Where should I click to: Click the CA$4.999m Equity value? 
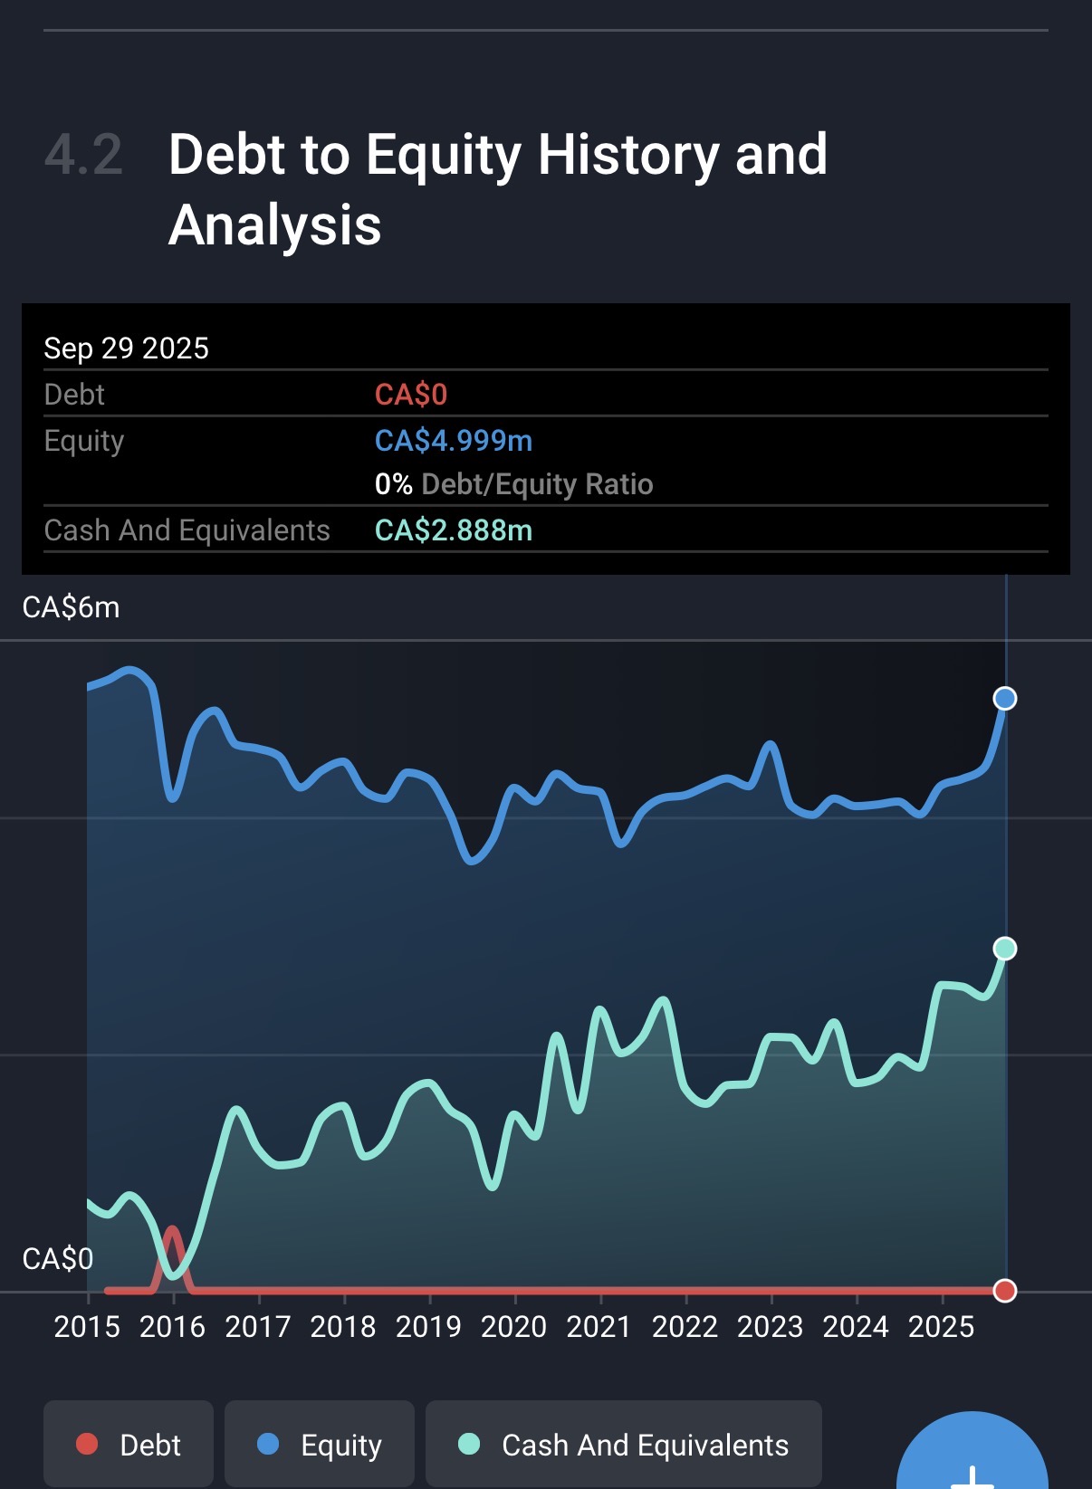pos(454,441)
